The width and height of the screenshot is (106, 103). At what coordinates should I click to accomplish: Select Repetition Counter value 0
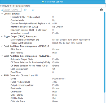[53, 30]
